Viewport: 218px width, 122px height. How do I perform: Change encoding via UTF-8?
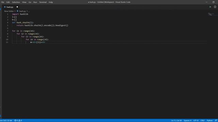tap(196, 121)
